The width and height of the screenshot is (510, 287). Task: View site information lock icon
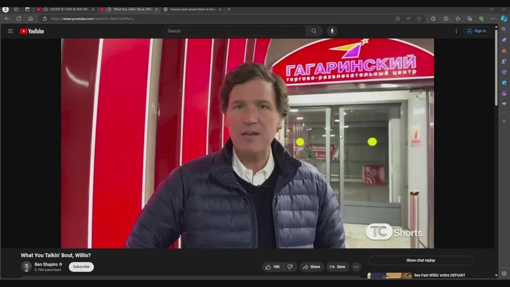point(45,18)
